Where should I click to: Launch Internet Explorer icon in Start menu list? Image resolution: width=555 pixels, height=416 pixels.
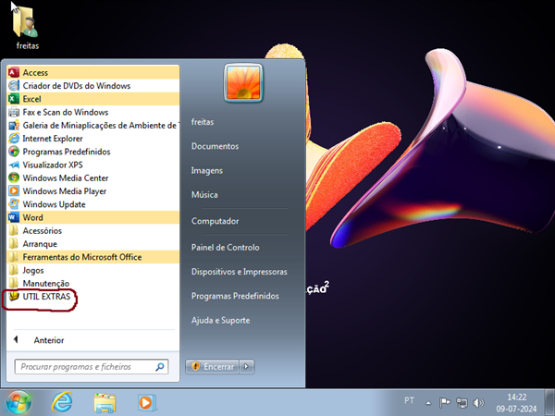point(14,139)
